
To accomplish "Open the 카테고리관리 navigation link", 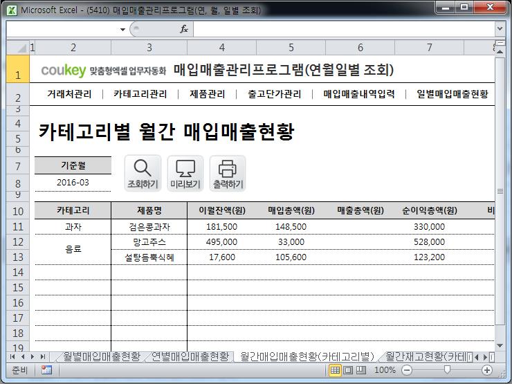I will pos(140,94).
